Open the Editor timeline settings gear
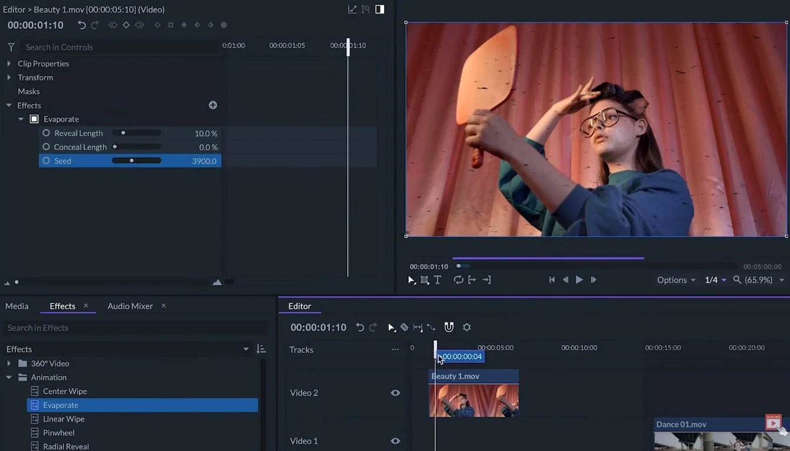790x451 pixels. pos(466,327)
